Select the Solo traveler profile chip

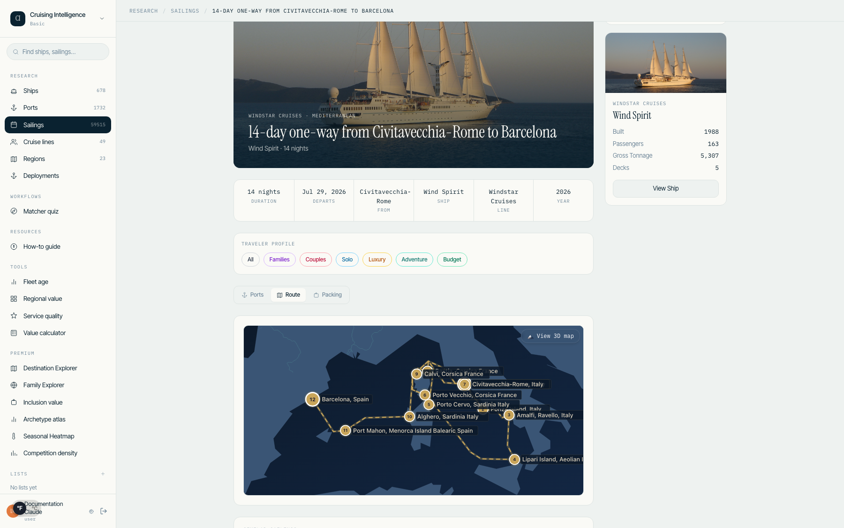[347, 260]
